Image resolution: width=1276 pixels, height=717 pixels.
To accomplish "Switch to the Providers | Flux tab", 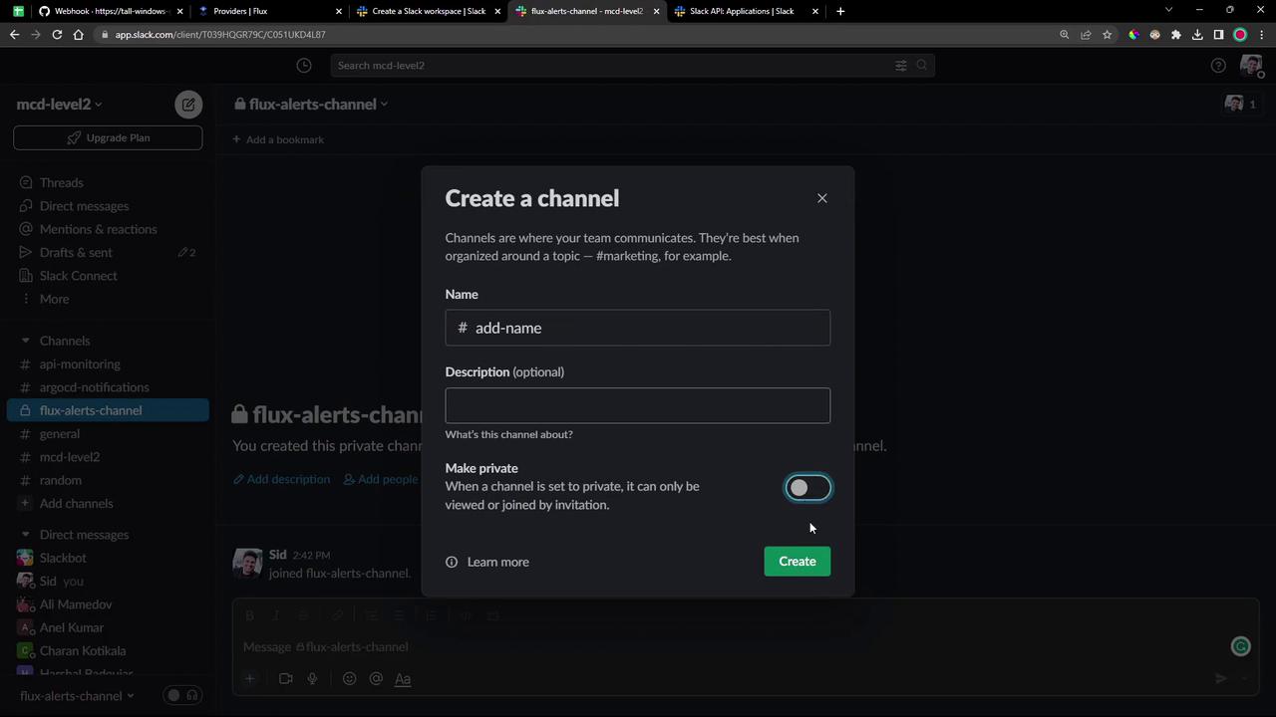I will pyautogui.click(x=267, y=11).
